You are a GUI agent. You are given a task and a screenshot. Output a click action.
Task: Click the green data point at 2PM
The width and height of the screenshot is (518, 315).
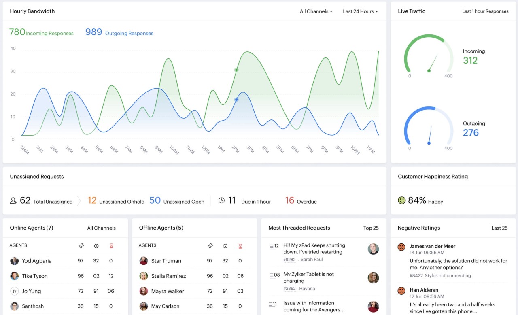point(236,70)
